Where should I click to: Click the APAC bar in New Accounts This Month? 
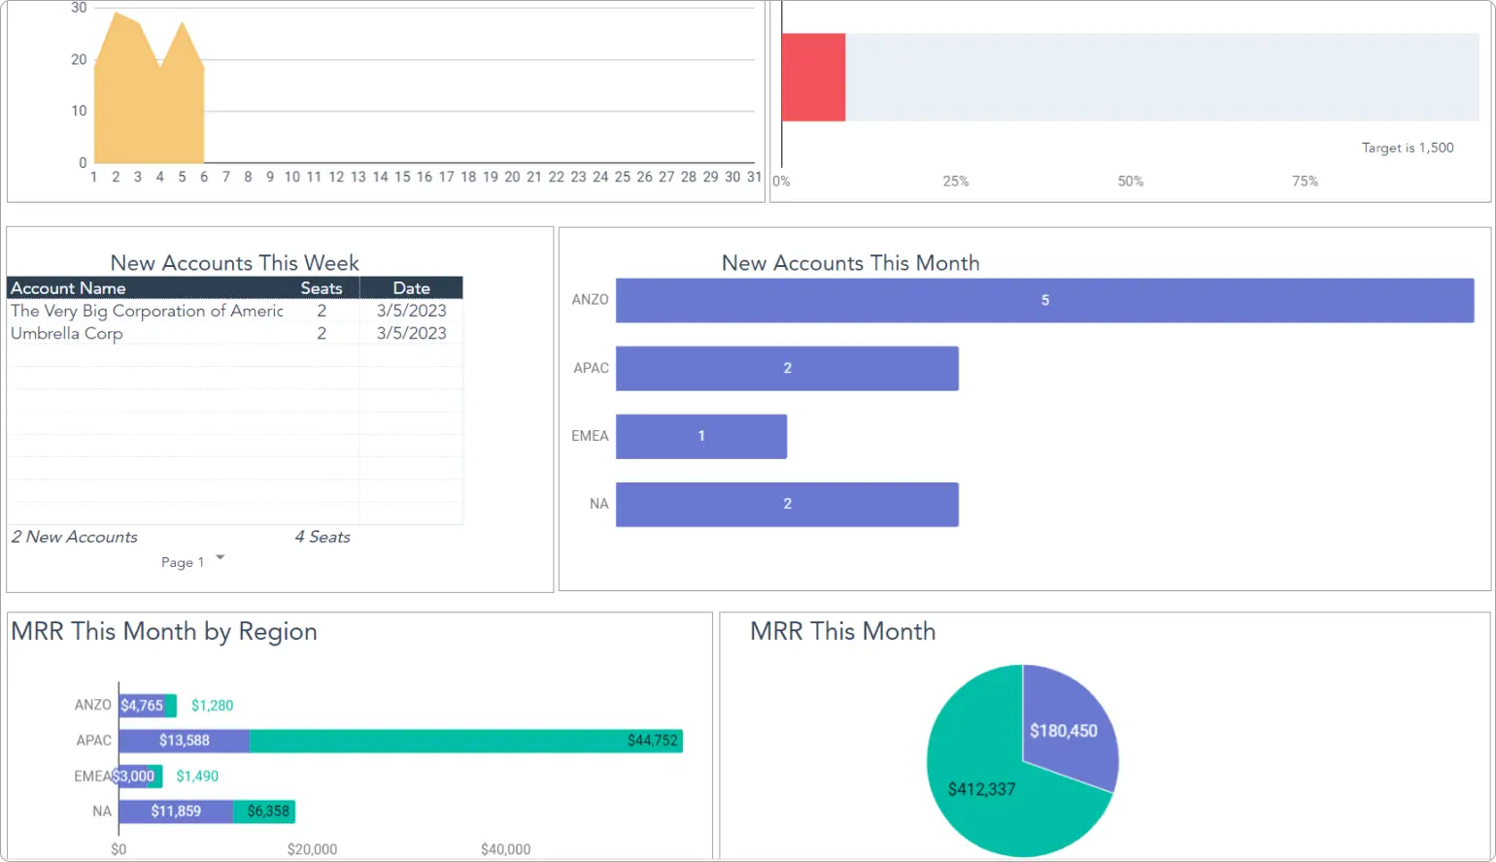[787, 368]
